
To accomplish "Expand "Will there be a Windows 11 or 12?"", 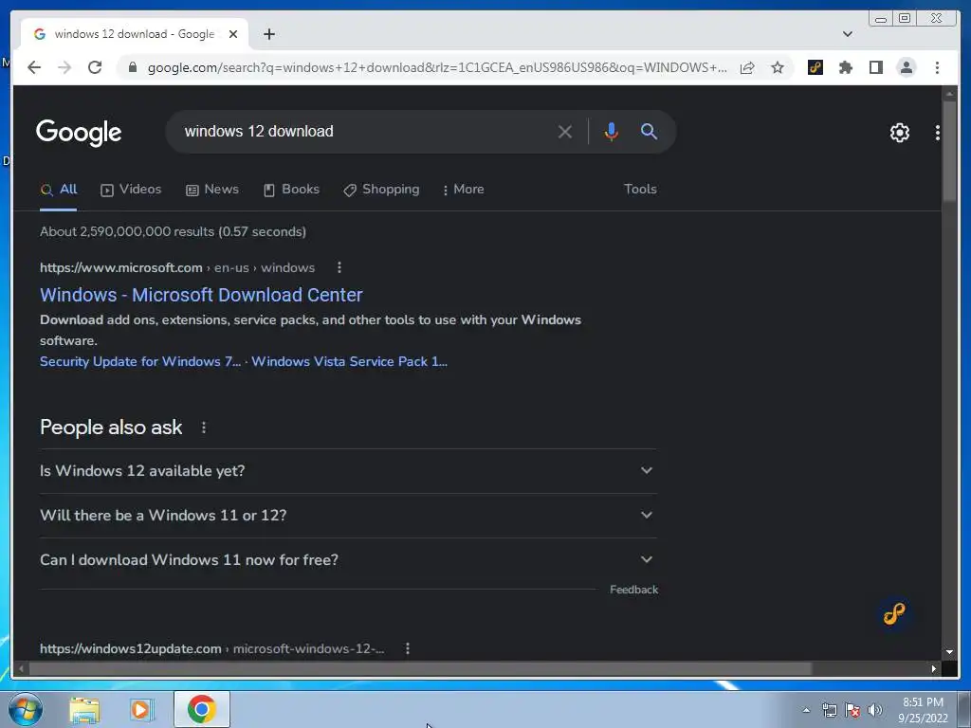I will click(348, 515).
